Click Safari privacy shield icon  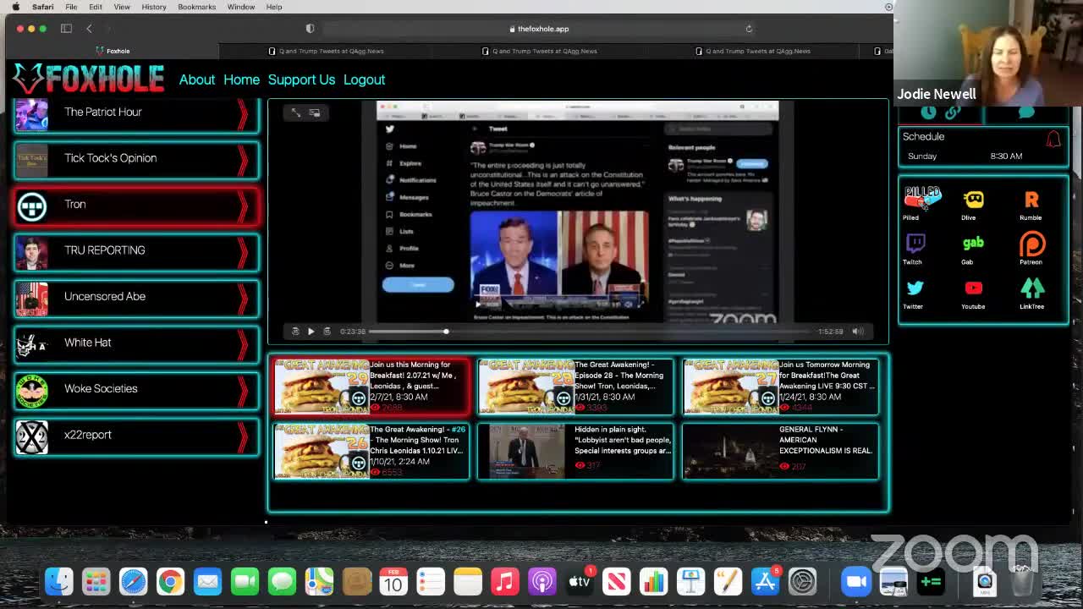pos(310,29)
